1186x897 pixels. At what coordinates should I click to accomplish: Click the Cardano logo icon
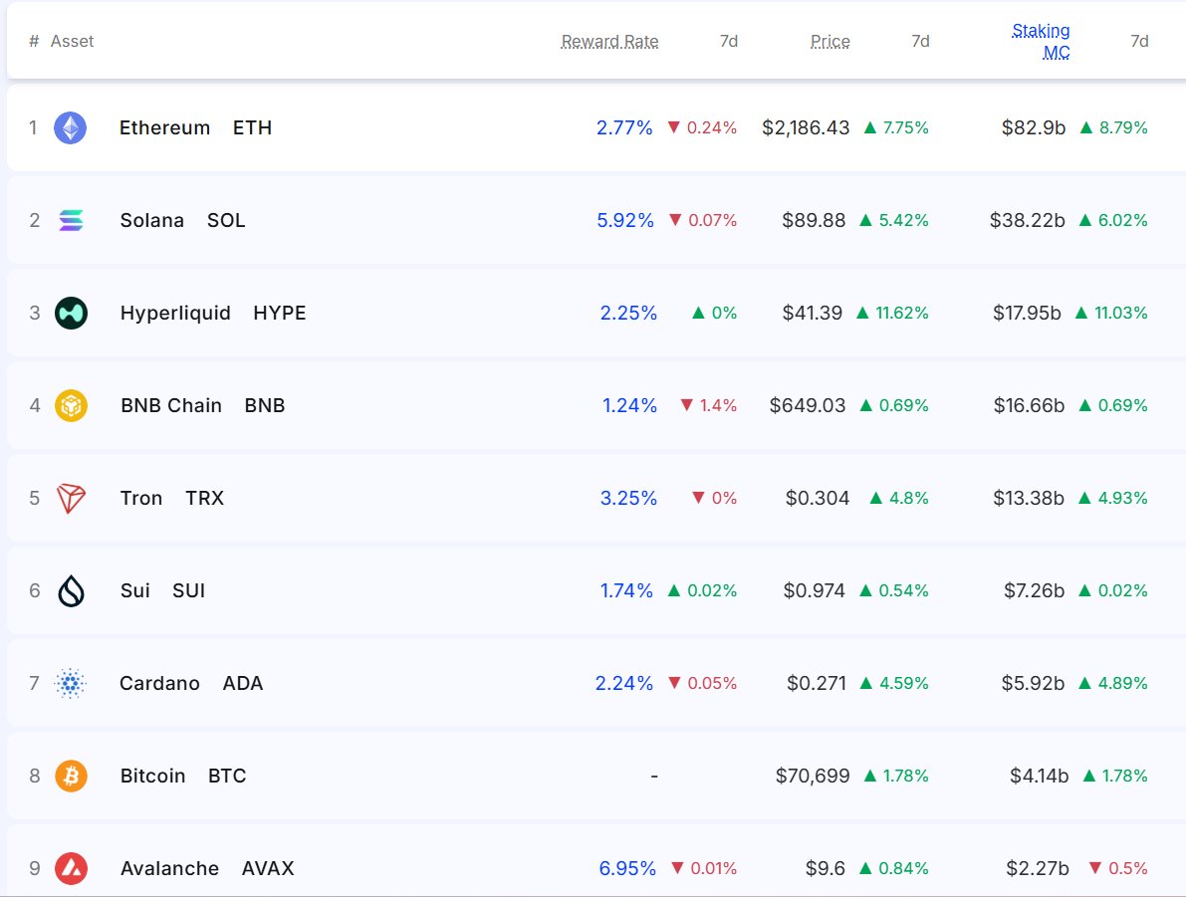[x=71, y=683]
